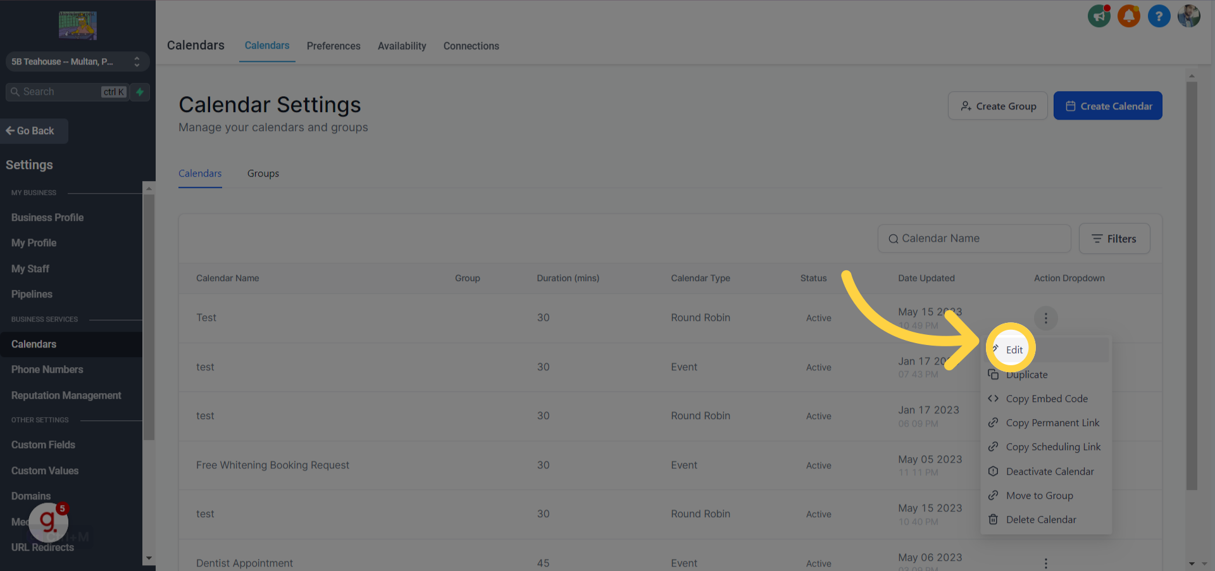Open Pipelines settings

click(x=32, y=294)
